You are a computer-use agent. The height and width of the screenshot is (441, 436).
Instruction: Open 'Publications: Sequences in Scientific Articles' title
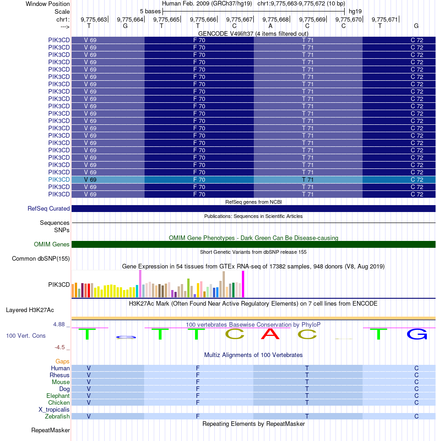click(x=253, y=216)
